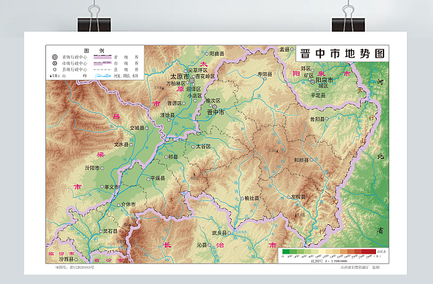Click the 省级行政中心 legend symbol
The height and width of the screenshot is (284, 433).
(55, 58)
